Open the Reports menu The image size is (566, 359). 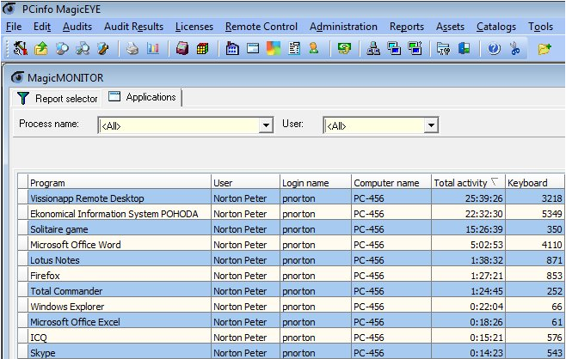pos(407,27)
